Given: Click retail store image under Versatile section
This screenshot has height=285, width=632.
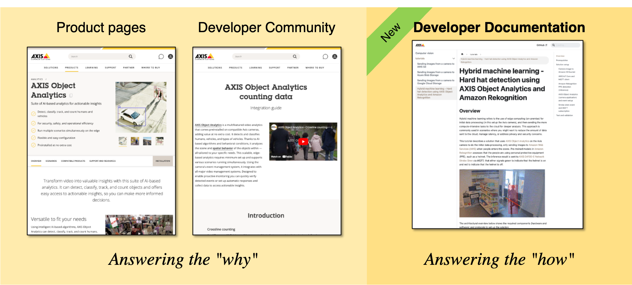Looking at the screenshot, I should coord(139,225).
